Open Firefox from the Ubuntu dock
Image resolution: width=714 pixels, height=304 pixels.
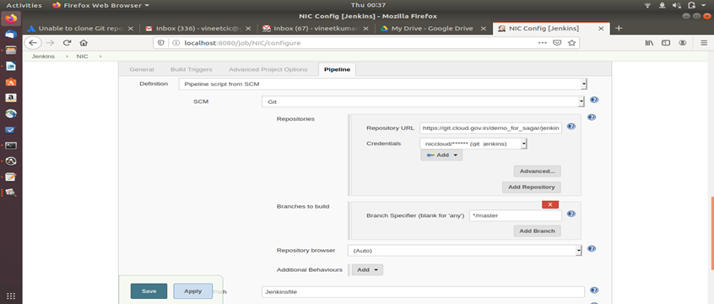pyautogui.click(x=11, y=19)
